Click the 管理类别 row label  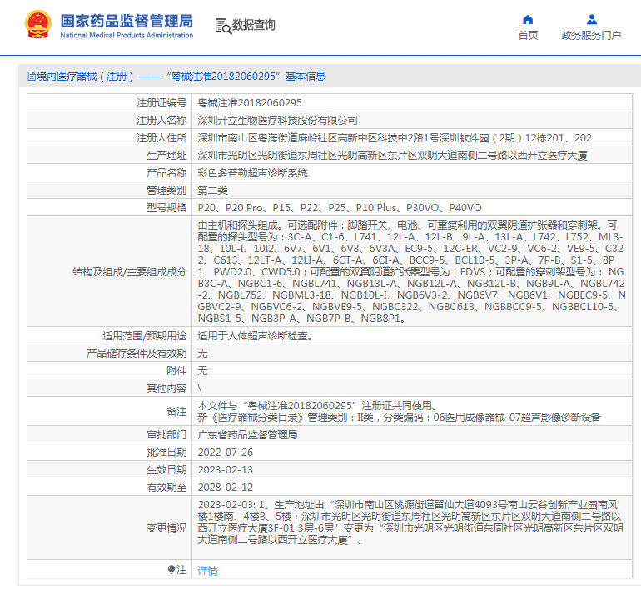pos(166,191)
